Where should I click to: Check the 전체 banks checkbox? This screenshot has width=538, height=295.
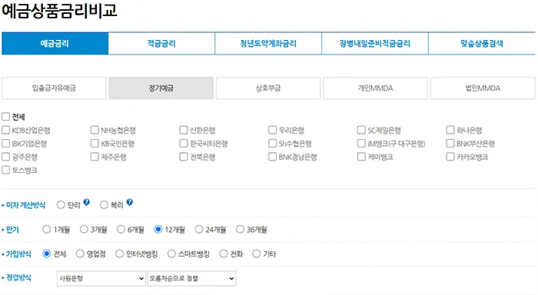tap(5, 117)
